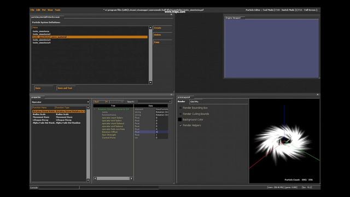Image resolution: width=350 pixels, height=197 pixels.
Task: Select the highlighted orange definition row
Action: click(90, 37)
